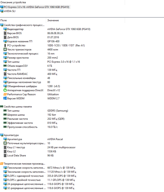Click the orange Performance Cap Reason icon
Screen dimensions: 164x192
click(x=5, y=94)
